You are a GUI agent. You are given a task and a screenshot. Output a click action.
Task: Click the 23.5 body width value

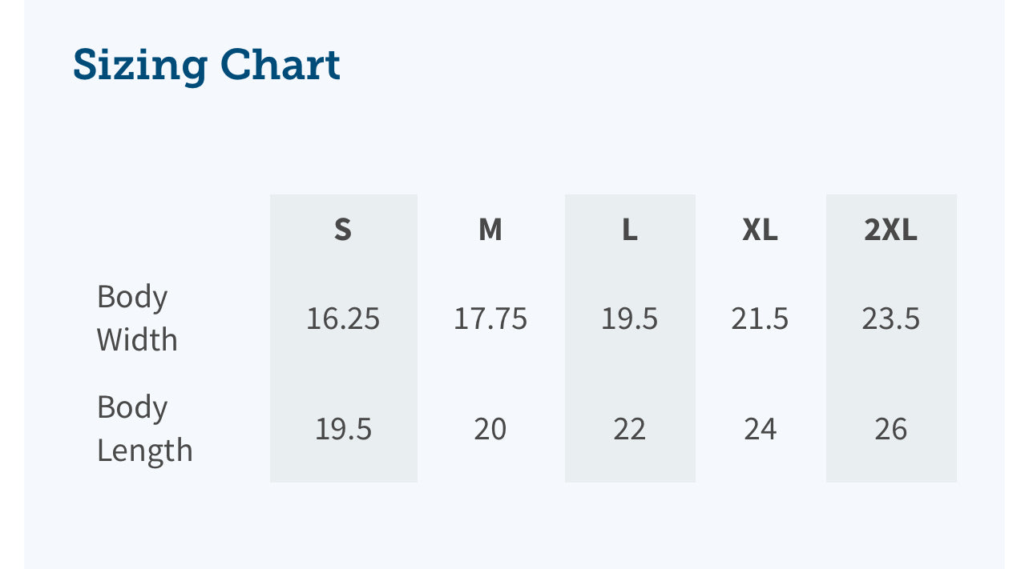click(x=891, y=319)
